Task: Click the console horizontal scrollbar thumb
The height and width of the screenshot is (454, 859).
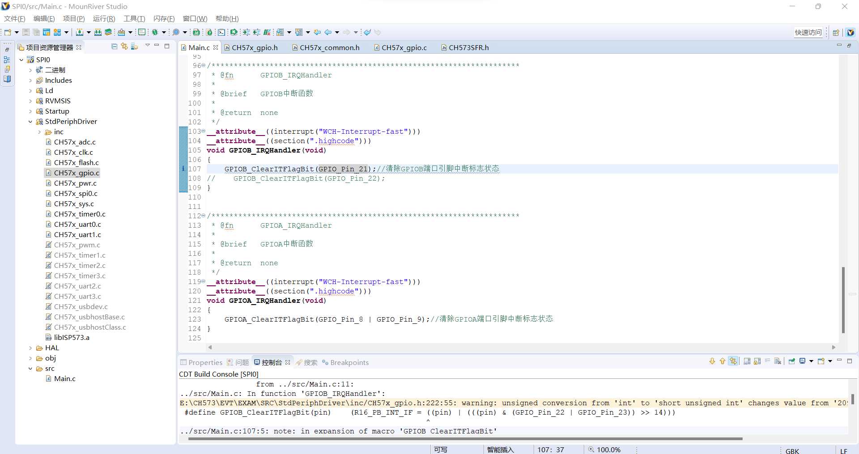Action: (465, 439)
